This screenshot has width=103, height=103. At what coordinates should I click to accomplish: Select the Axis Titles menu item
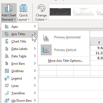(20, 34)
